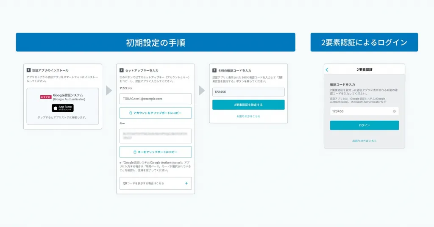Image resolution: width=434 pixels, height=227 pixels.
Task: Click the clipboard icon on アカウント copy button
Action: click(x=131, y=113)
